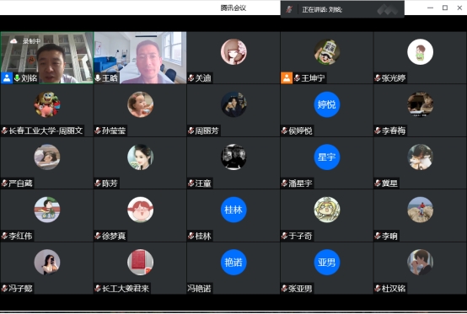The width and height of the screenshot is (467, 314).
Task: Click the SpongeBob avatar of 长春工业大学-周丽文
Action: click(47, 104)
